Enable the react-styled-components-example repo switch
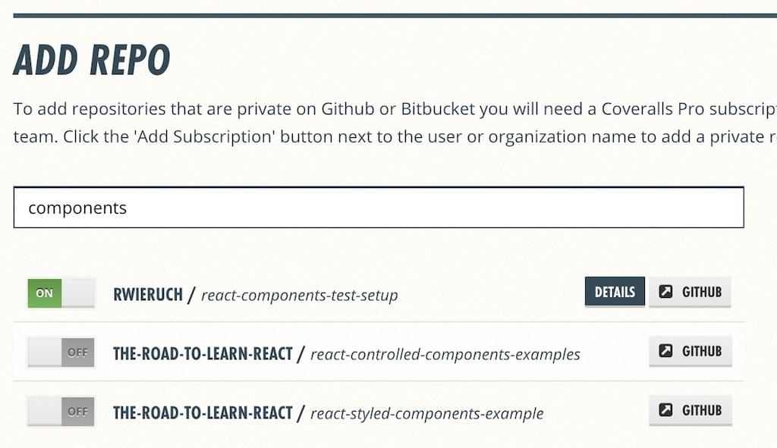This screenshot has width=777, height=448. click(61, 412)
